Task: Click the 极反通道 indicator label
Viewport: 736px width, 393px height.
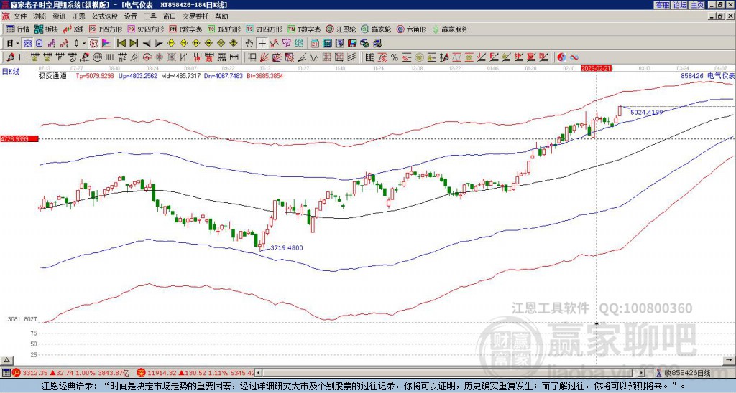Action: [x=52, y=75]
